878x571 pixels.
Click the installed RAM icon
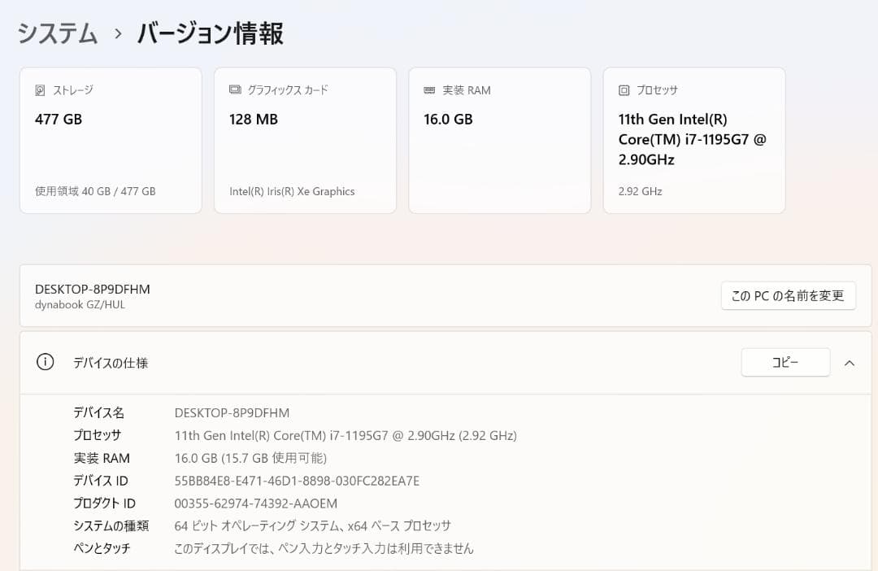(429, 90)
